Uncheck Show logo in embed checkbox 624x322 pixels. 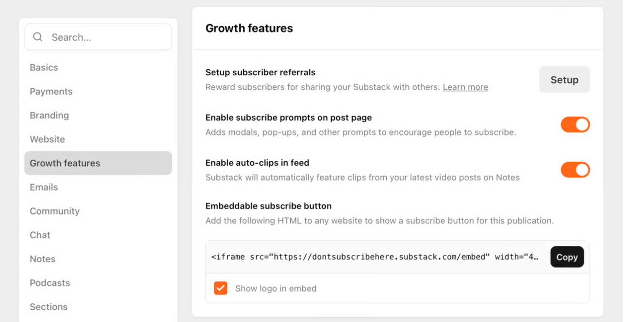coord(221,289)
